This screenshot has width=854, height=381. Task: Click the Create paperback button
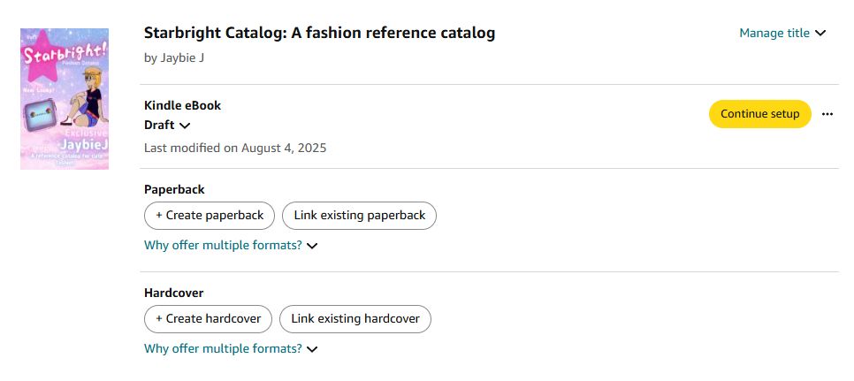pos(210,216)
